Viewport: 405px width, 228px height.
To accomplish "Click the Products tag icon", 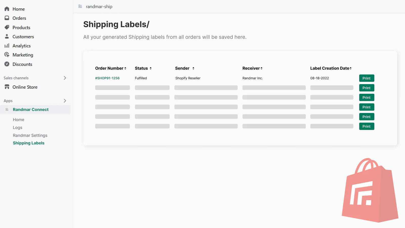I will 7,27.
